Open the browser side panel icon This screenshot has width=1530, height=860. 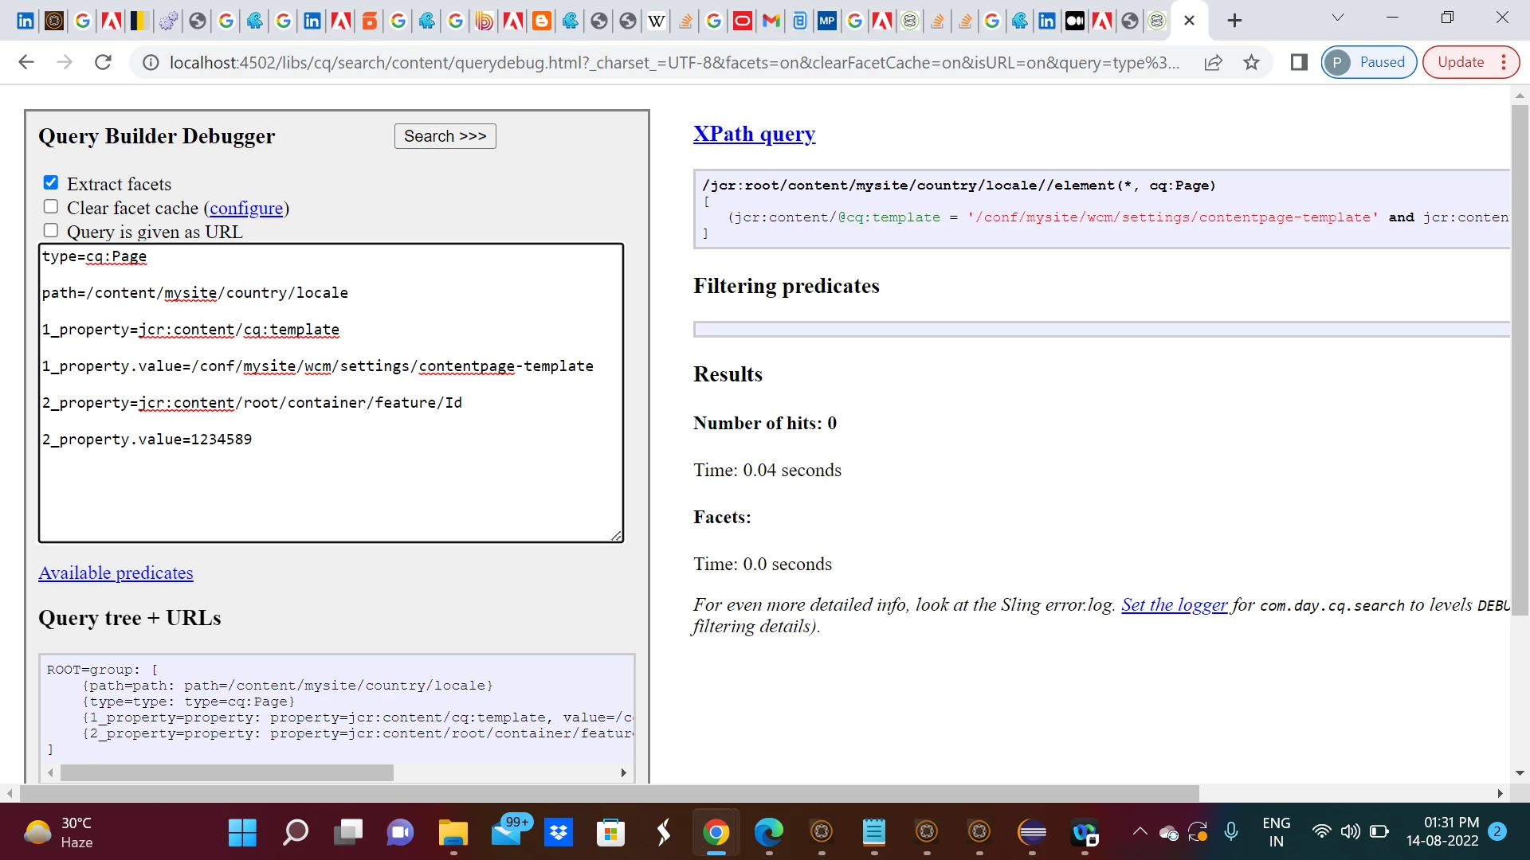pyautogui.click(x=1299, y=62)
